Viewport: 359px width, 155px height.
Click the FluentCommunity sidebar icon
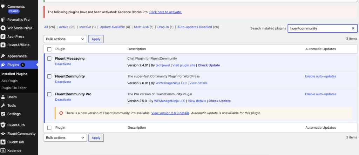(3, 134)
